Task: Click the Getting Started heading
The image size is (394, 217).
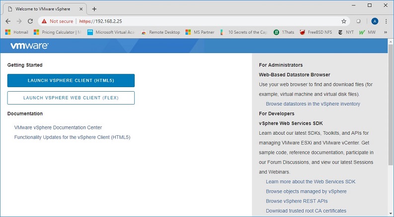Action: [25, 65]
